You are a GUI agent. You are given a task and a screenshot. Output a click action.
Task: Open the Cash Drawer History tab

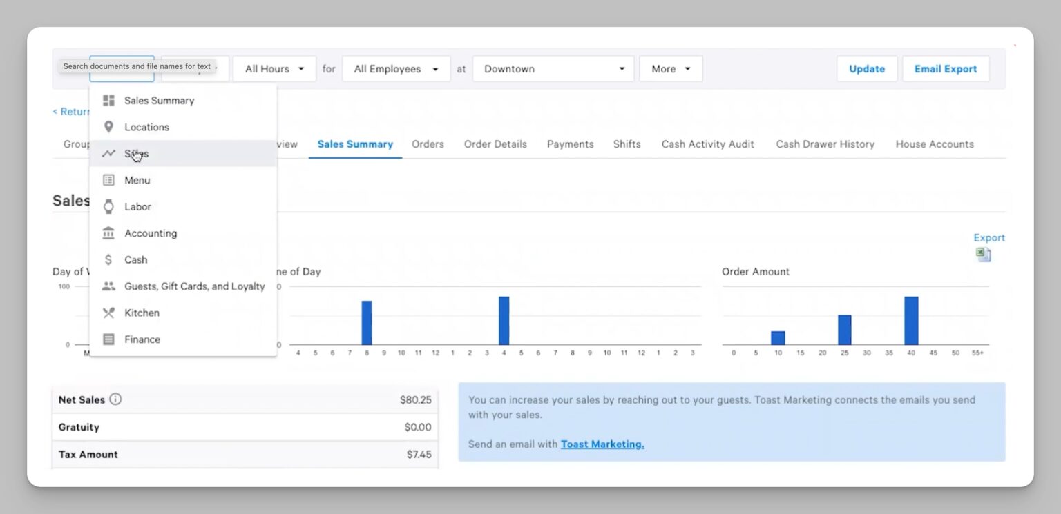tap(825, 144)
